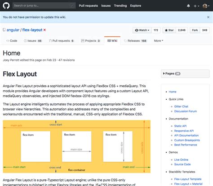Click the eye icon on Watch button
The width and height of the screenshot is (213, 186).
click(137, 30)
